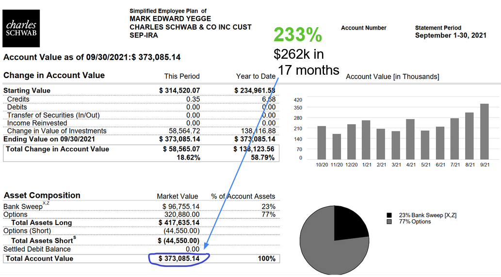Click the Asset Composition heading
Viewport: 501px width, 277px height.
(42, 196)
